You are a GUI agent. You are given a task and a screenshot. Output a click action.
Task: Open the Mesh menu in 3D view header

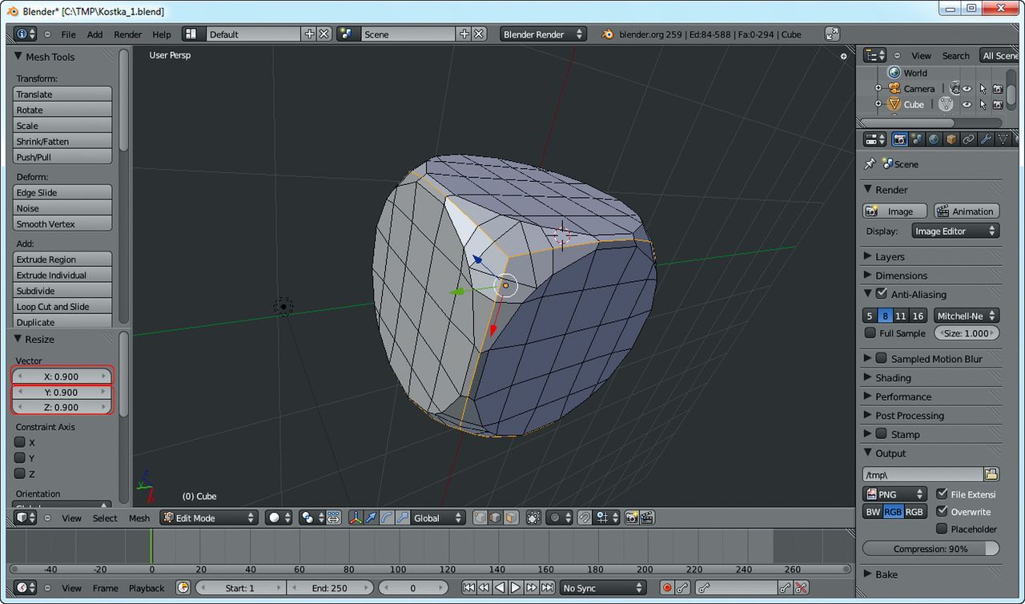point(139,518)
